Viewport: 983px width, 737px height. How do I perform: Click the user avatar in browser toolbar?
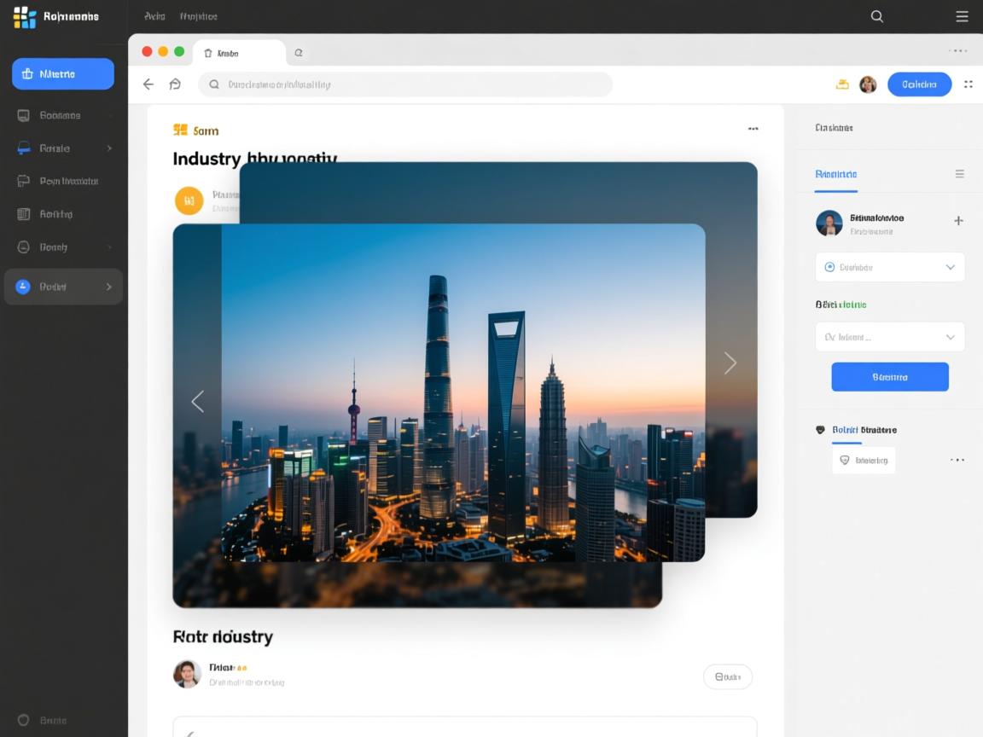(x=868, y=84)
